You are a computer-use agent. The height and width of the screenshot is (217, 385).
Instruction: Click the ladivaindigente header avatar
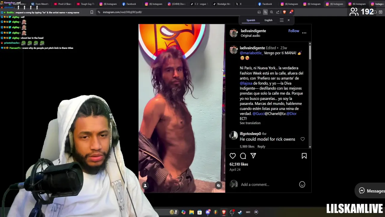(x=234, y=33)
